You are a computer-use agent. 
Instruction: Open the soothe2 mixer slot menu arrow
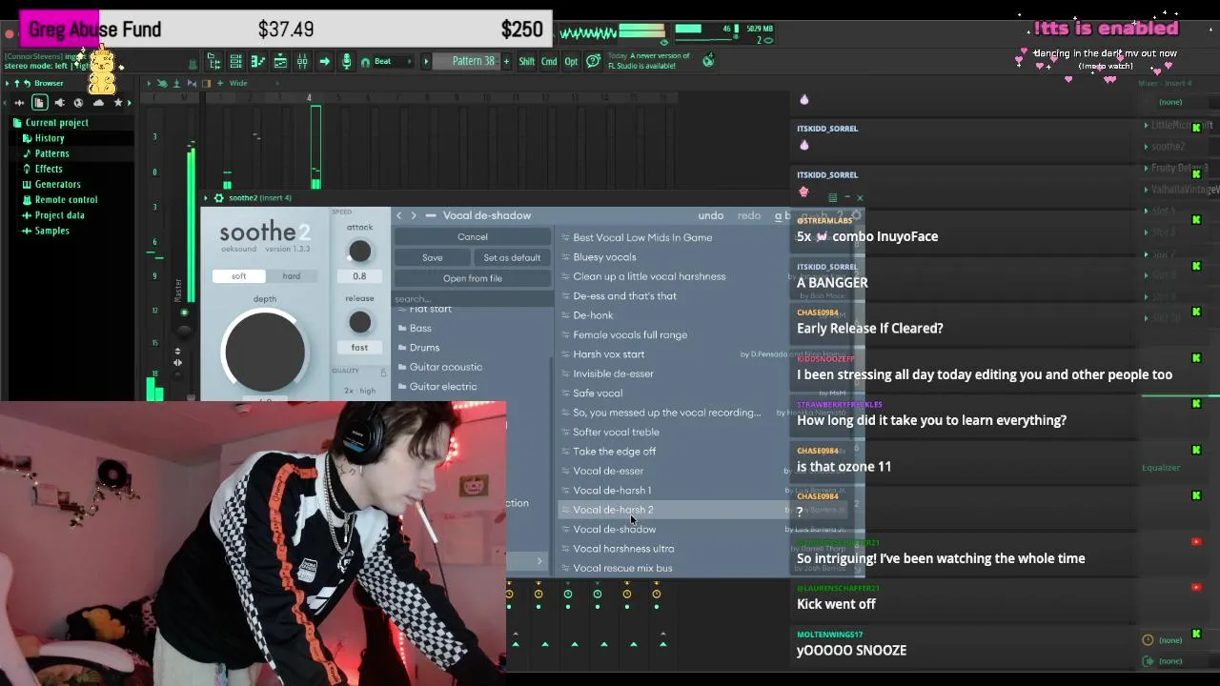(1147, 147)
